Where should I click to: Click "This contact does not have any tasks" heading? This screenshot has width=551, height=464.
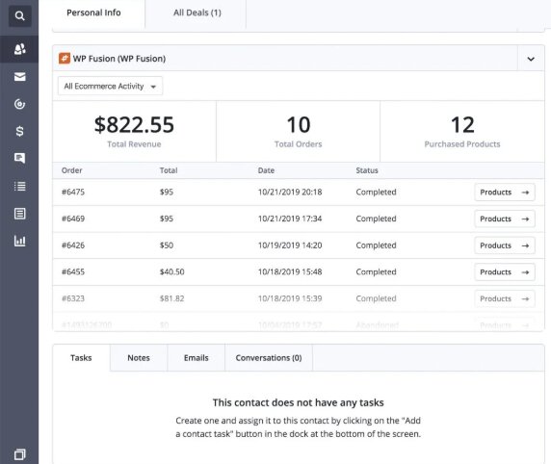coord(298,402)
